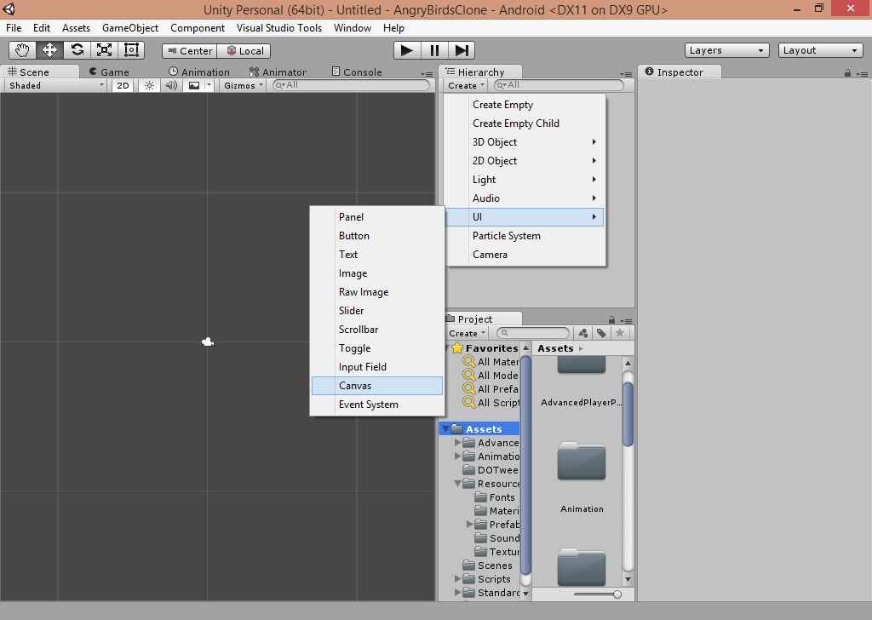Toggle scene audio speaker icon
The width and height of the screenshot is (872, 620).
[171, 86]
